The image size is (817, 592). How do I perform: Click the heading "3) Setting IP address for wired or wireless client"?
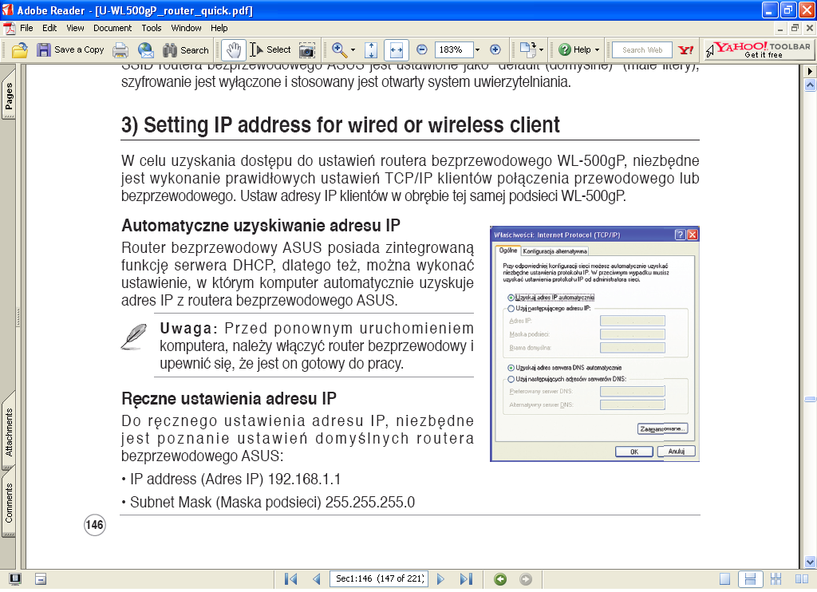[x=340, y=125]
